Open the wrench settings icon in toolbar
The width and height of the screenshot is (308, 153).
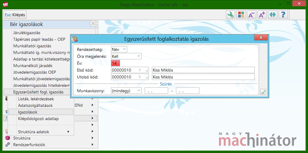pyautogui.click(x=231, y=15)
